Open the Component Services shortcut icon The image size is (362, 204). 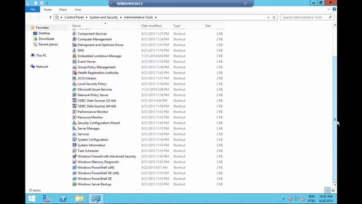click(x=74, y=34)
